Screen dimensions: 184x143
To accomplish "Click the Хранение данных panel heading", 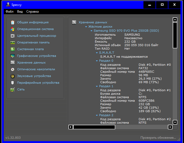I will [93, 22].
